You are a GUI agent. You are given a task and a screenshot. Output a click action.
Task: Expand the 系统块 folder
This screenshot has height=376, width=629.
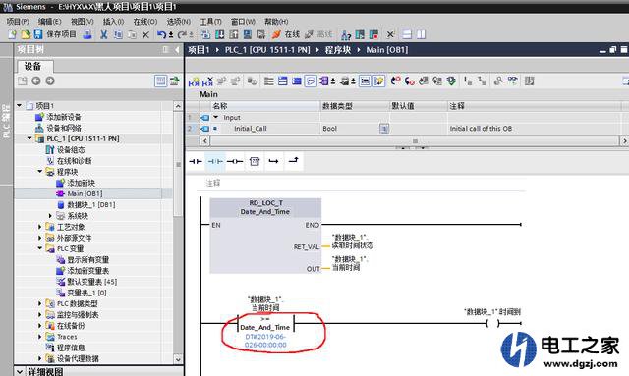point(50,216)
